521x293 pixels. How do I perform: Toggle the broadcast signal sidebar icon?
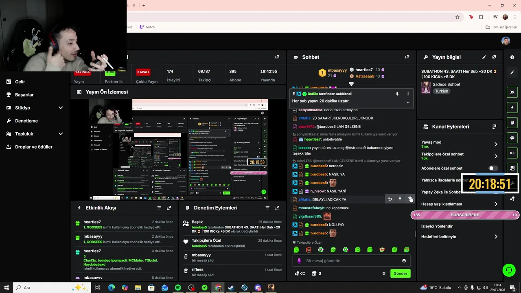(x=512, y=153)
